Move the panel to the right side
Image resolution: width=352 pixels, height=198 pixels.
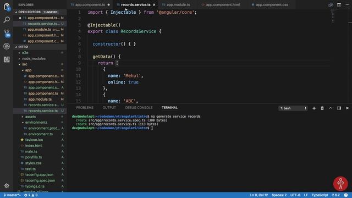coord(339,108)
